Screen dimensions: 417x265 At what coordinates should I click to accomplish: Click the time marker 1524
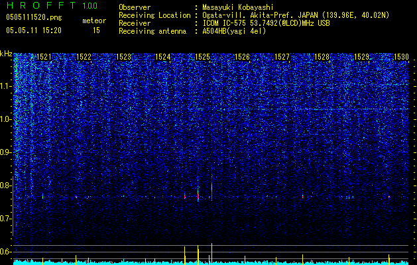(x=163, y=57)
